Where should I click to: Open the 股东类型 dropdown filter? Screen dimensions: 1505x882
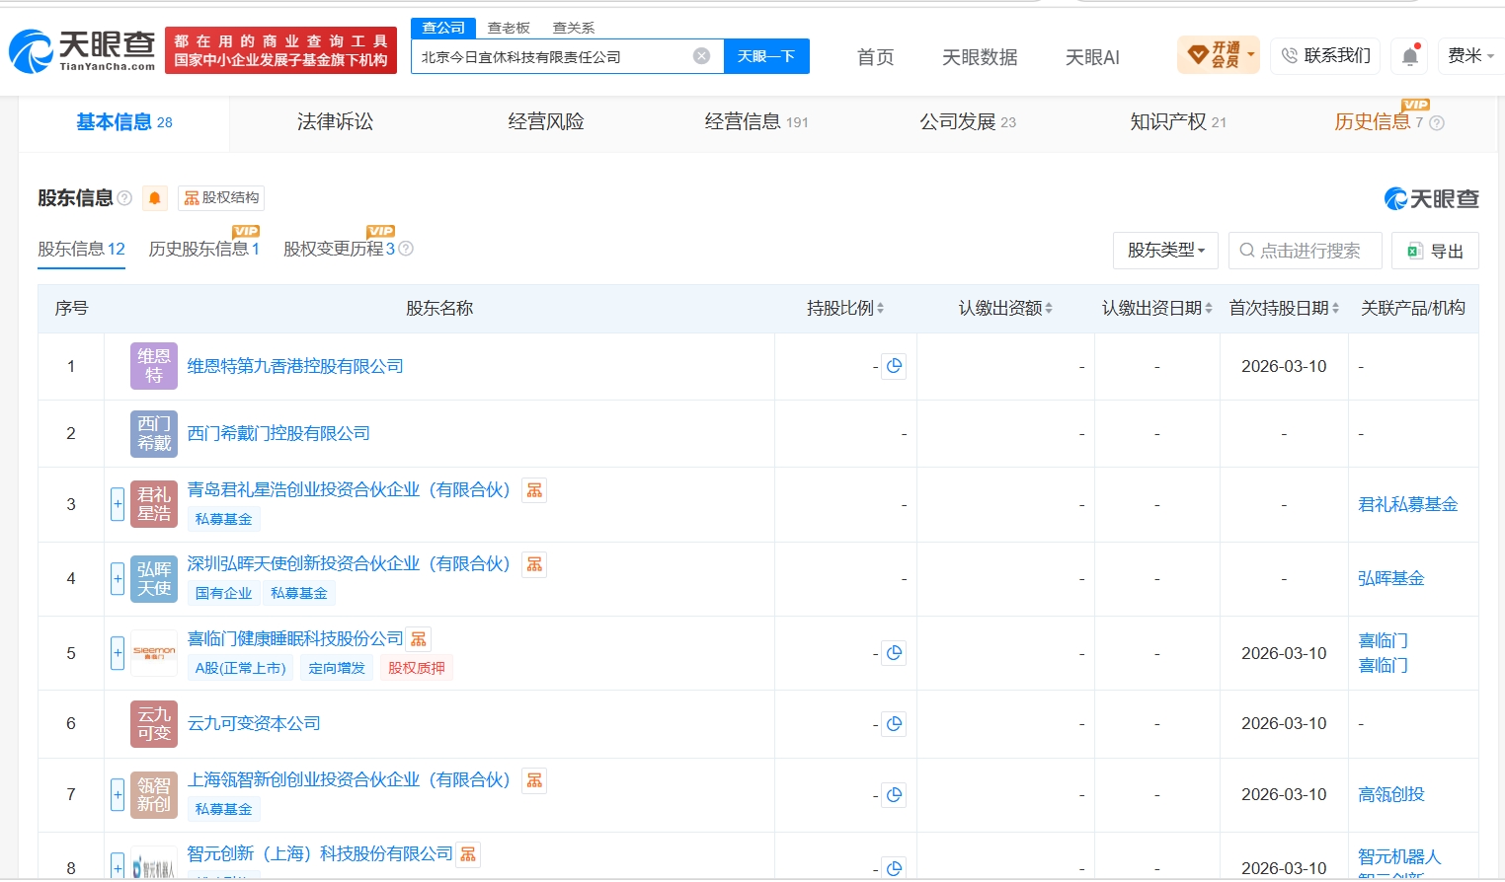1165,251
